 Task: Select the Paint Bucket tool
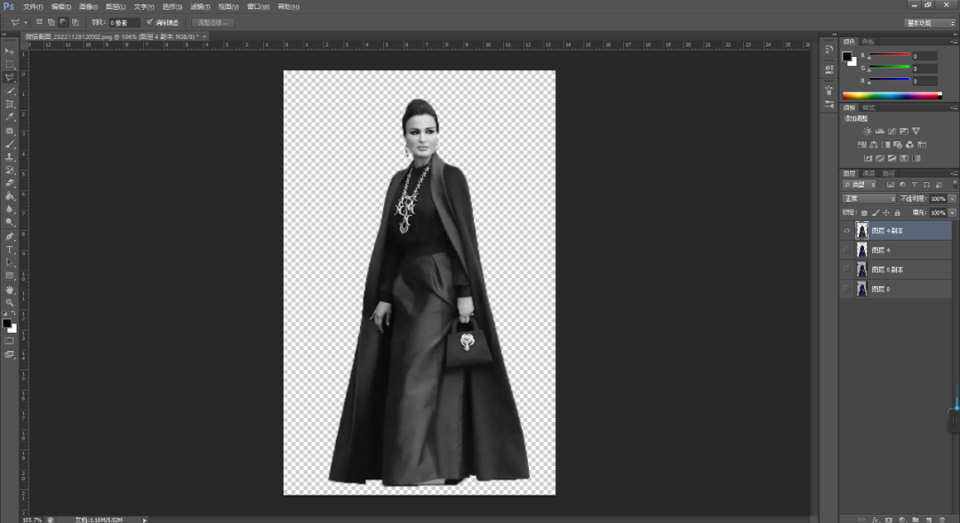(x=10, y=196)
